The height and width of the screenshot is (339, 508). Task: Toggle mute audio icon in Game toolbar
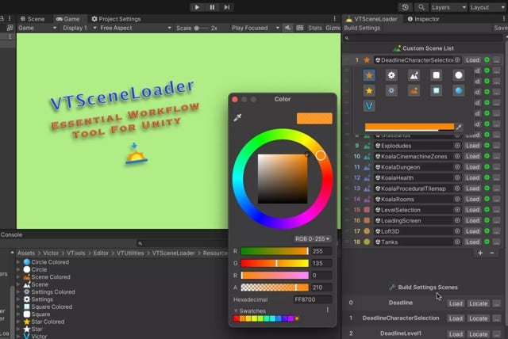click(287, 28)
